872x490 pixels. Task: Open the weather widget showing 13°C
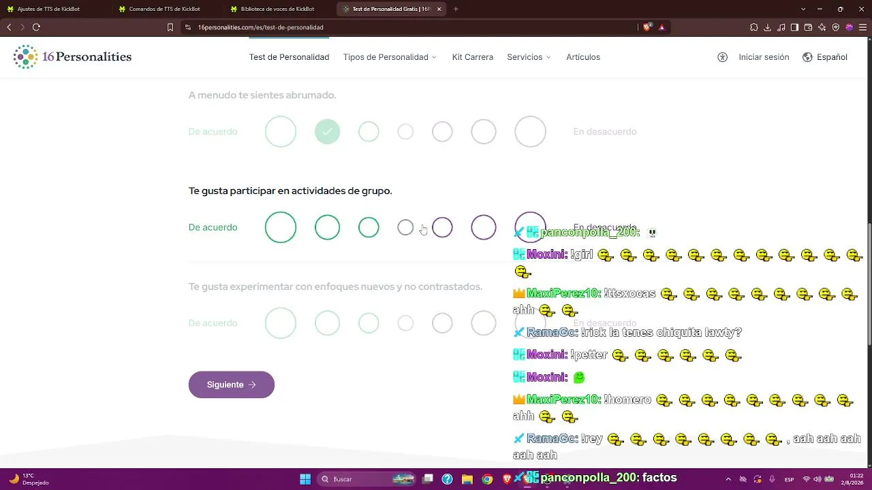31,479
